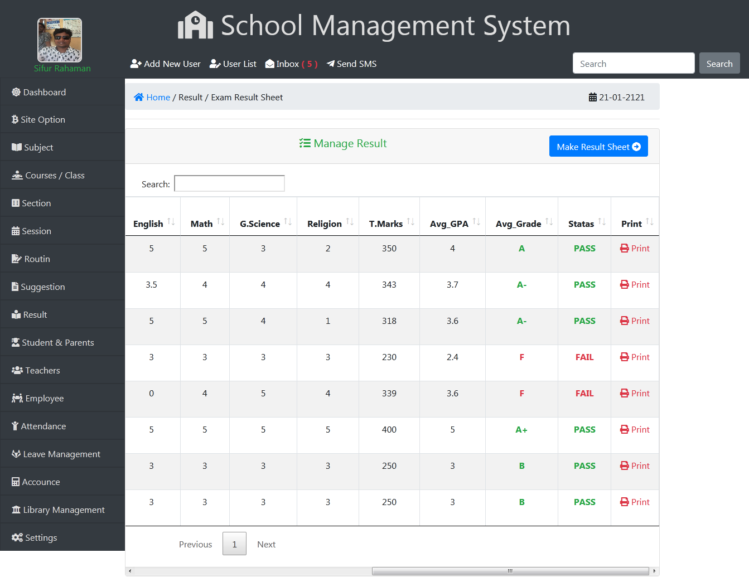Focus the table Search input field
This screenshot has width=749, height=582.
point(229,183)
